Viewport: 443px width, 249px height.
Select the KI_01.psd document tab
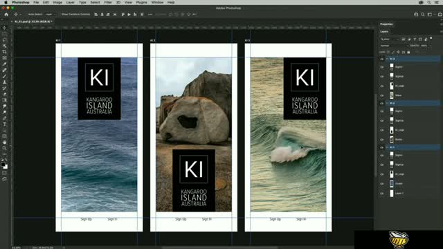[33, 21]
